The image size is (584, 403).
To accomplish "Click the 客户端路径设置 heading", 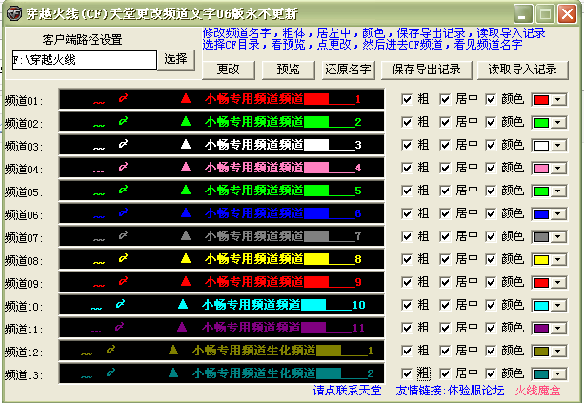I will click(x=82, y=39).
